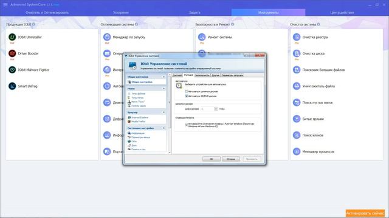Click info icon beside Безопасность и Ремонт heading
The width and height of the screenshot is (389, 218).
[232, 24]
